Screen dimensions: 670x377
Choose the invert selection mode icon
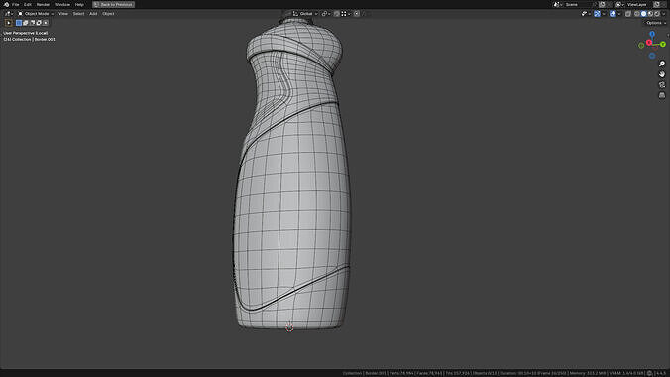pyautogui.click(x=39, y=23)
